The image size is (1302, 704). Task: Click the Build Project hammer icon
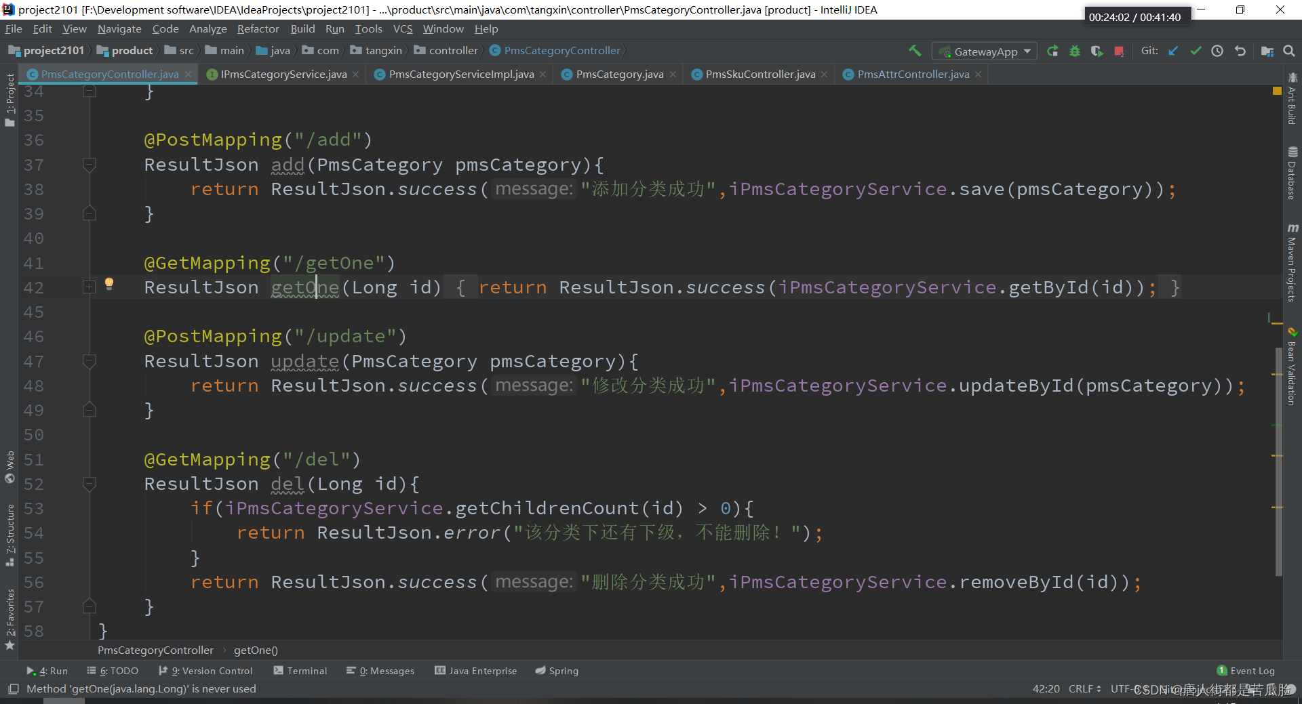point(915,51)
